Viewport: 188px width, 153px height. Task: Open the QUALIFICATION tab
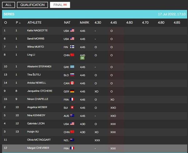click(33, 5)
